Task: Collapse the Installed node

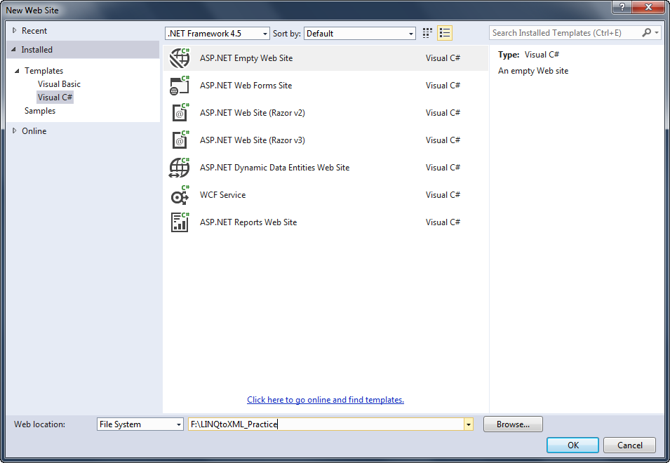Action: pyautogui.click(x=13, y=50)
